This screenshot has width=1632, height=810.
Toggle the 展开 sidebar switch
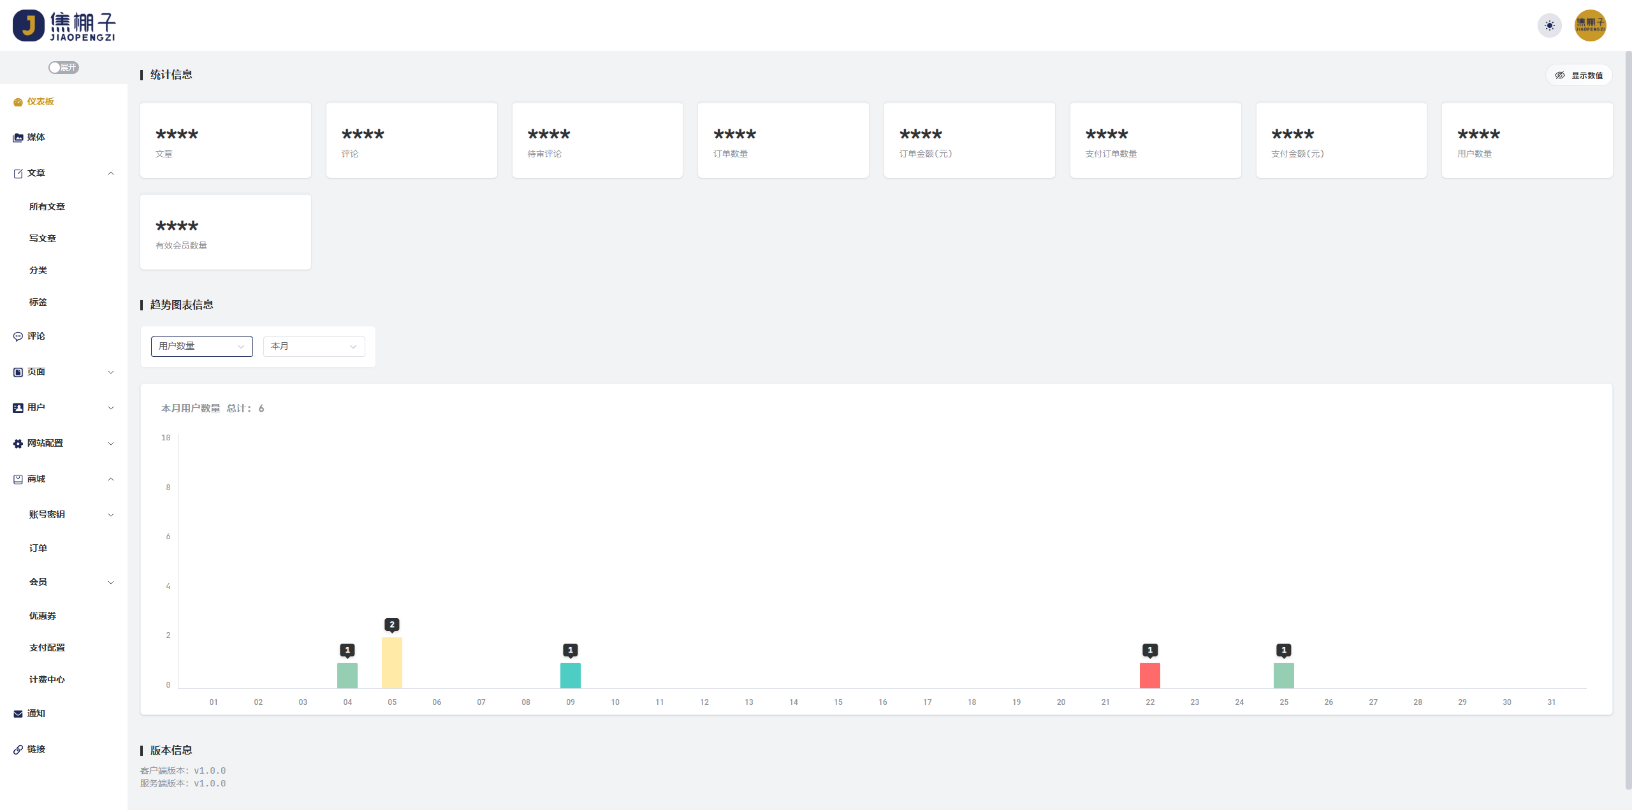point(64,68)
